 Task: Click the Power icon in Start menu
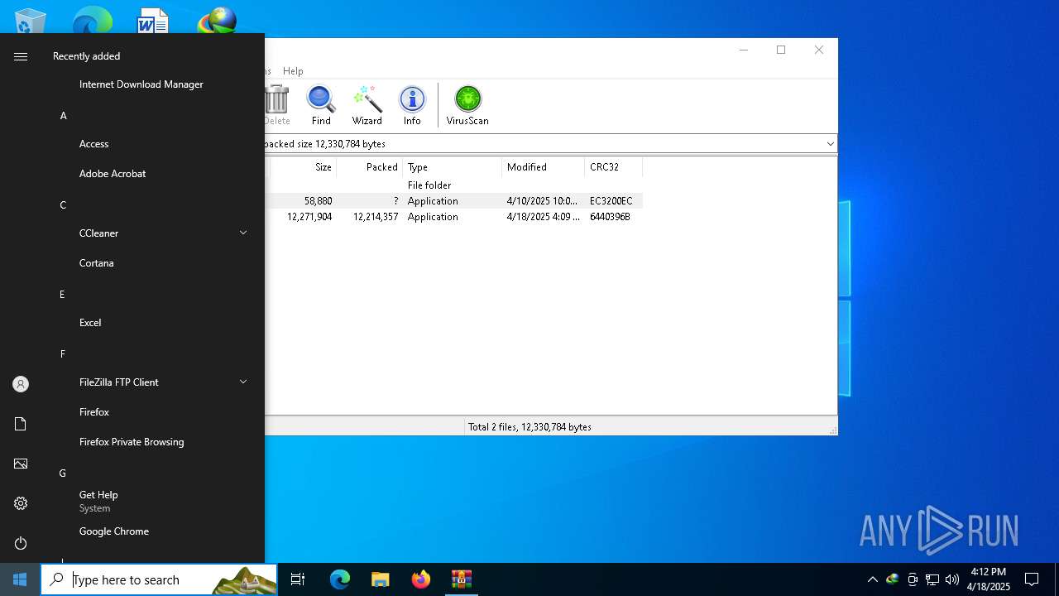pos(21,543)
